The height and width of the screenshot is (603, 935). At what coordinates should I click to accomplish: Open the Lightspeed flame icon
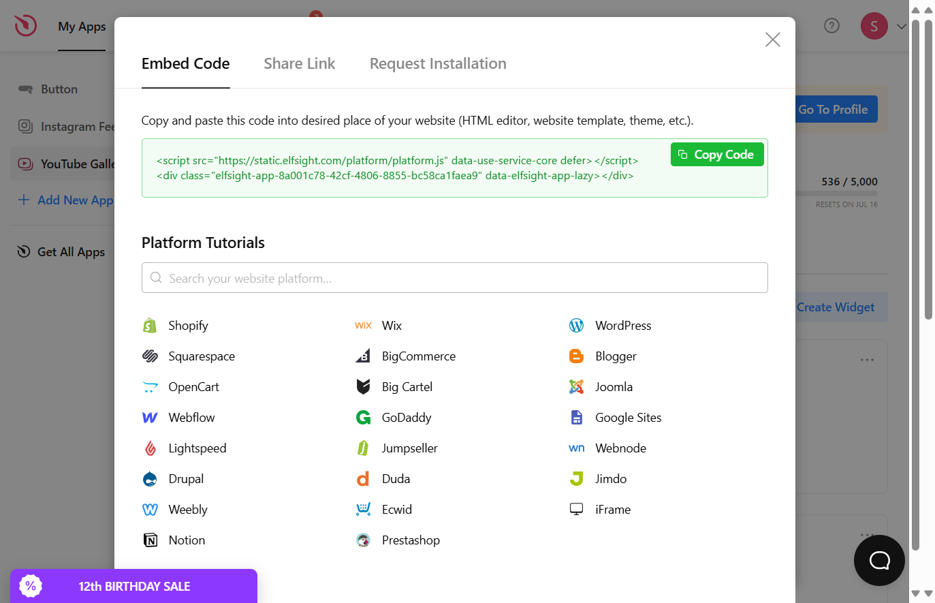(150, 448)
